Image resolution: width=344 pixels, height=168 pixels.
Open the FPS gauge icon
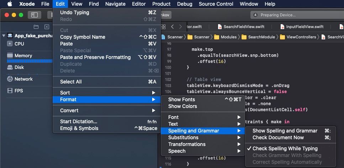pyautogui.click(x=10, y=91)
